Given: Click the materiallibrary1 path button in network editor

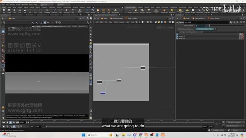Looking at the screenshot, I should click(116, 18).
